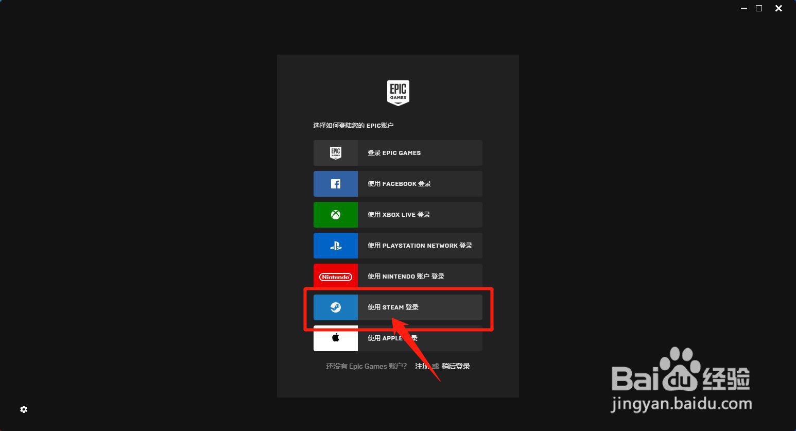Click the Facebook logo icon
The image size is (796, 431).
336,184
